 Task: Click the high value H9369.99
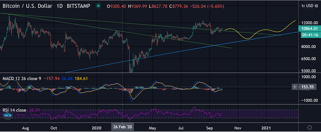(x=138, y=6)
